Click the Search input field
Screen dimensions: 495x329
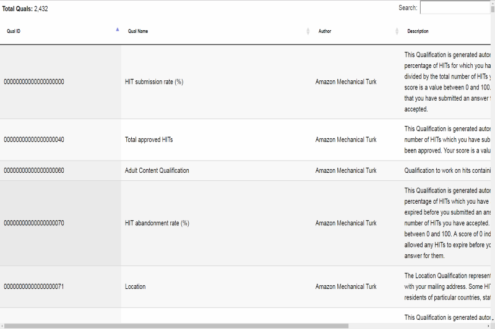pyautogui.click(x=457, y=8)
